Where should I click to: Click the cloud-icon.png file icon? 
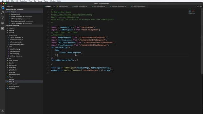pos(9,49)
